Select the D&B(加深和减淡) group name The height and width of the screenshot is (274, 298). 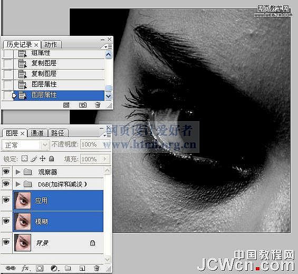(x=62, y=184)
